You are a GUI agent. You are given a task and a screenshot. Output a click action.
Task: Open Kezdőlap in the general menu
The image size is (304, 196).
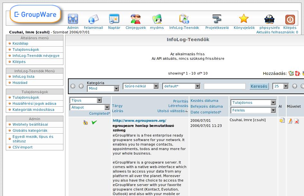tap(20, 43)
